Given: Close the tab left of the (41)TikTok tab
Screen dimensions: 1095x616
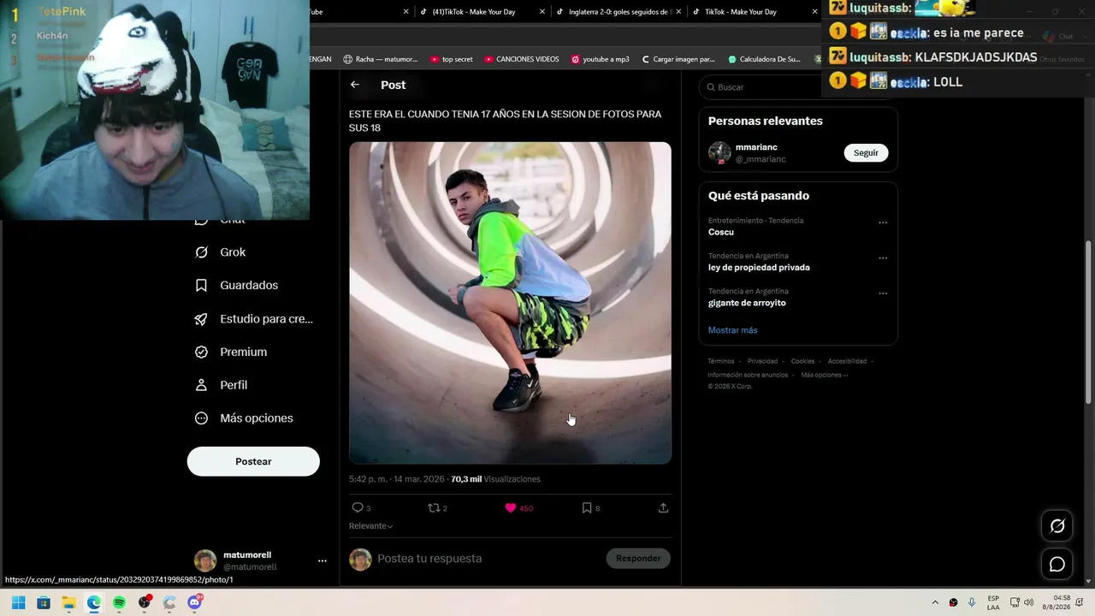Looking at the screenshot, I should [x=405, y=12].
